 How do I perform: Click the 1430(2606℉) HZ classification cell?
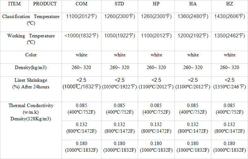pos(230,16)
